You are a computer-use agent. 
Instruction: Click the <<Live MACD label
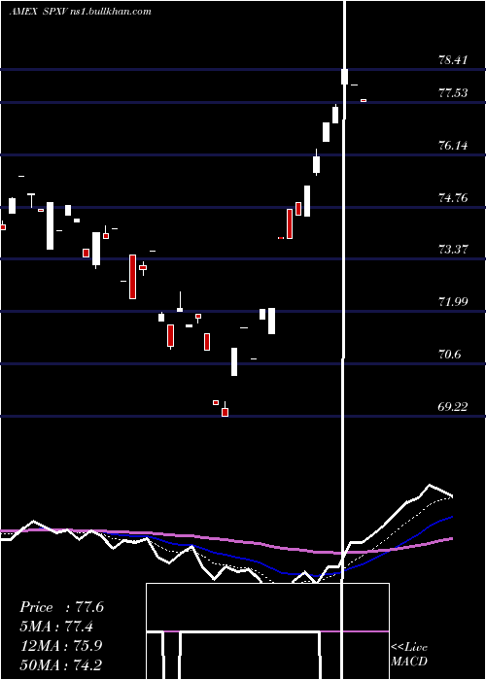coord(409,654)
